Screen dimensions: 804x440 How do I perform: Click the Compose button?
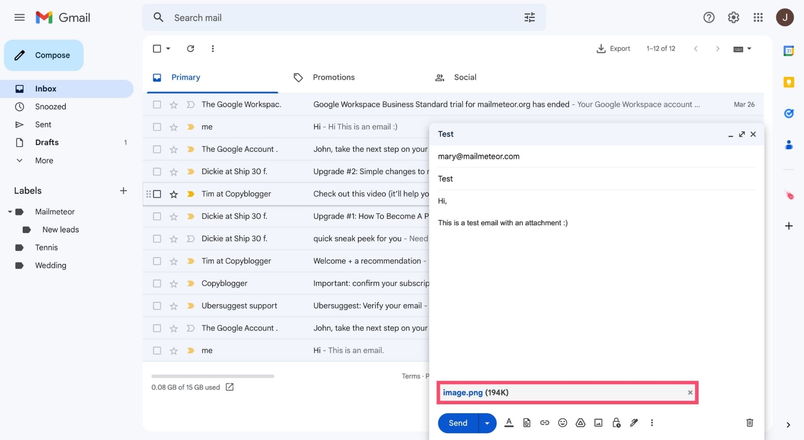tap(43, 55)
